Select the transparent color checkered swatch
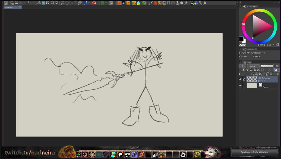The image size is (281, 159). 242,45
